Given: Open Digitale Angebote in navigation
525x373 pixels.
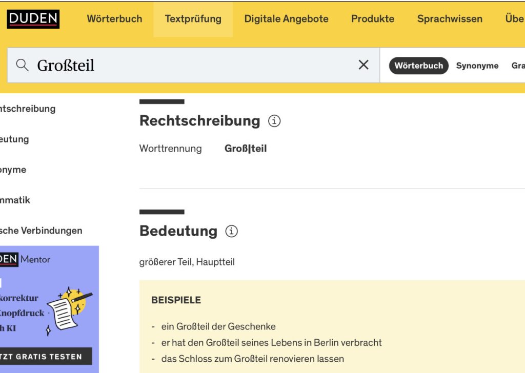Looking at the screenshot, I should [286, 19].
